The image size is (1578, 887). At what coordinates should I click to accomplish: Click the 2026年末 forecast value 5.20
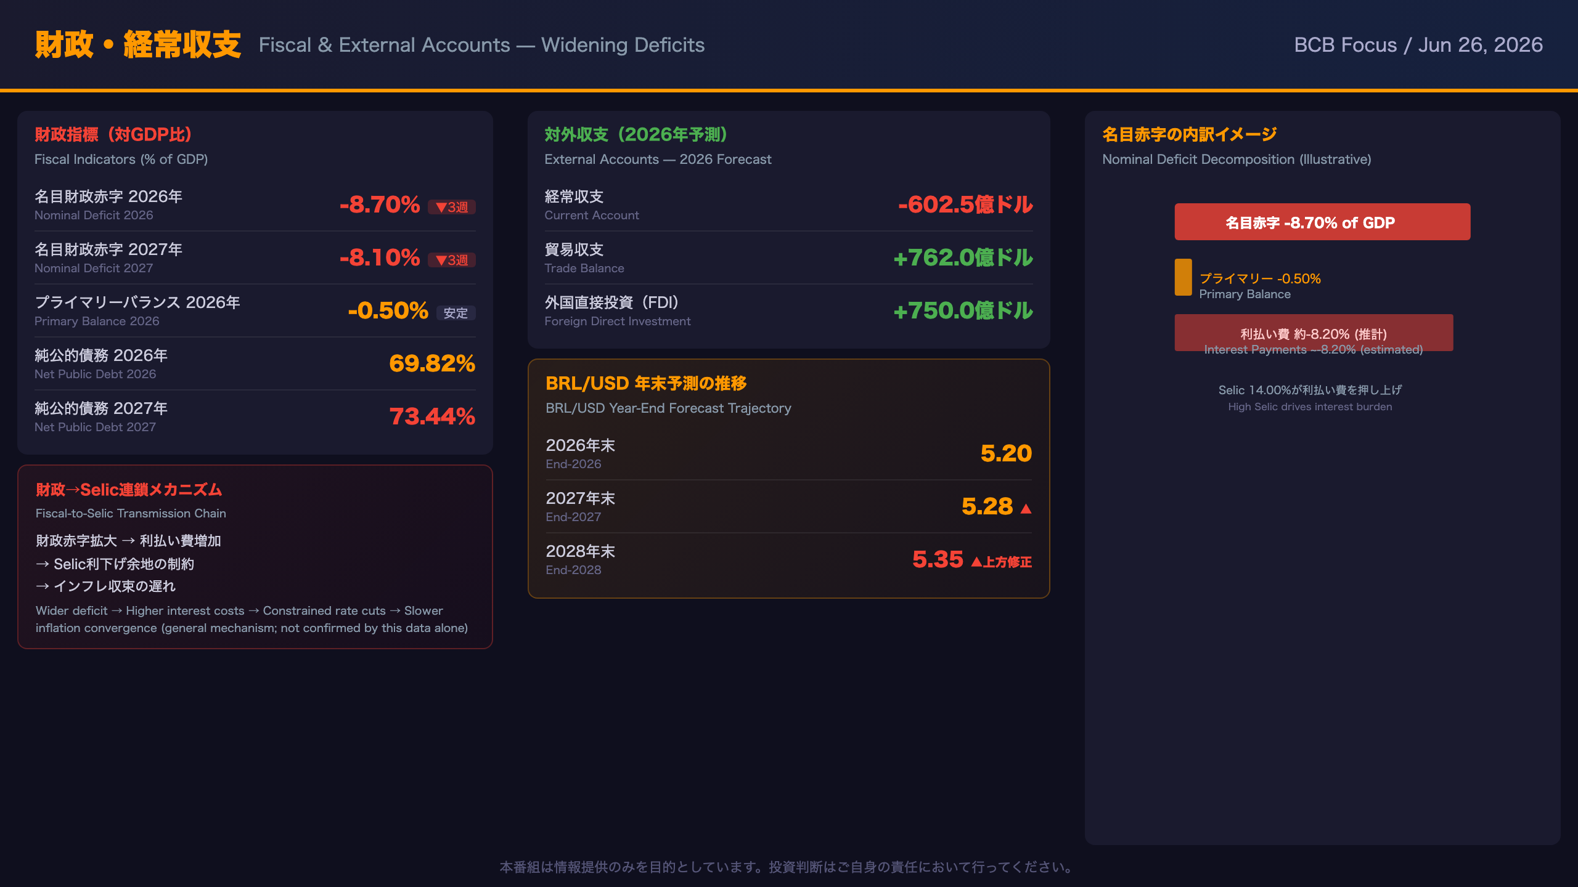tap(1006, 453)
